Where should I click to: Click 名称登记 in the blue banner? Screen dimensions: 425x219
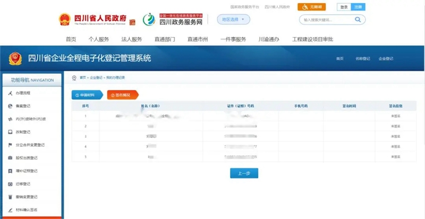tap(363, 59)
